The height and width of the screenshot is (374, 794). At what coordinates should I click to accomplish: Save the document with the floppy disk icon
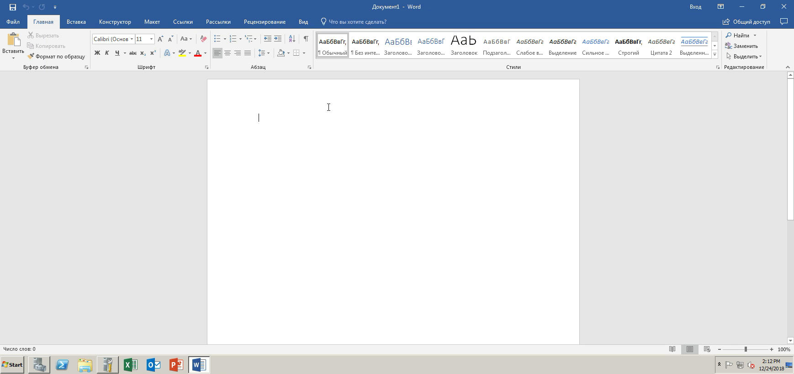(12, 7)
